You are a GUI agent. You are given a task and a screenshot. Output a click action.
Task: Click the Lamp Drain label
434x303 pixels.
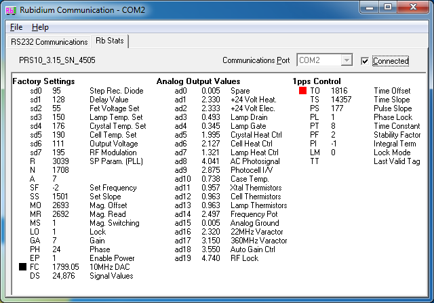[249, 117]
